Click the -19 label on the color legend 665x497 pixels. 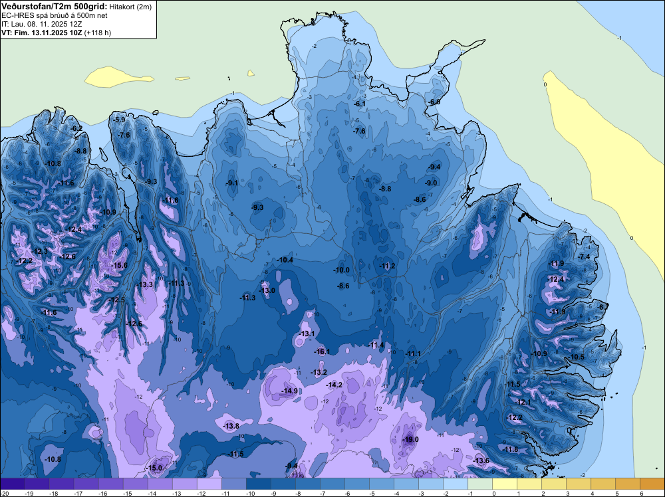click(x=29, y=493)
